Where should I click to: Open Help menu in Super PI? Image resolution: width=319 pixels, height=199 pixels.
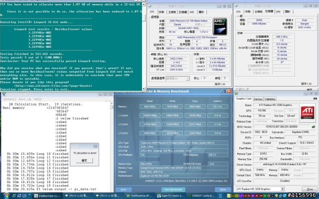tap(38, 99)
